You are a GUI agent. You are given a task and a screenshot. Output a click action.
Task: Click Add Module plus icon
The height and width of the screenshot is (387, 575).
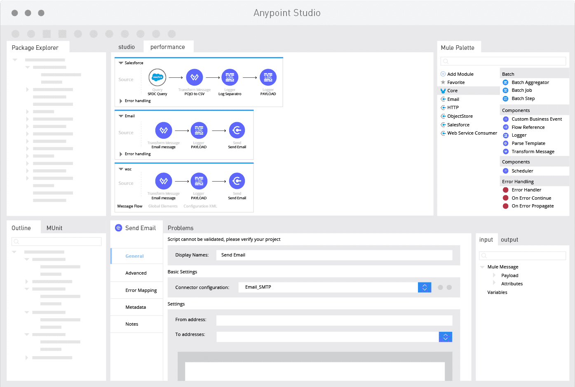click(x=443, y=74)
